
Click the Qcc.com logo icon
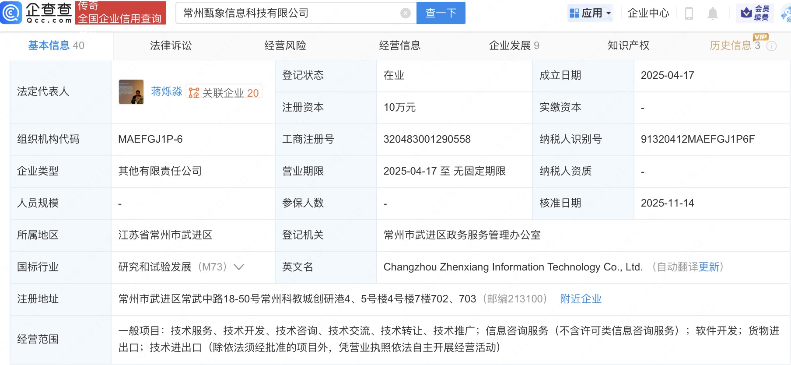click(11, 13)
